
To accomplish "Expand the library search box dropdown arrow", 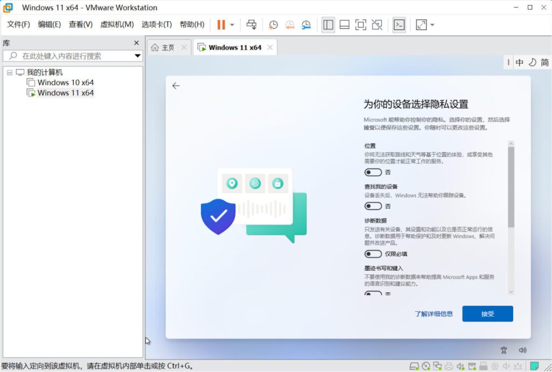I will point(137,56).
